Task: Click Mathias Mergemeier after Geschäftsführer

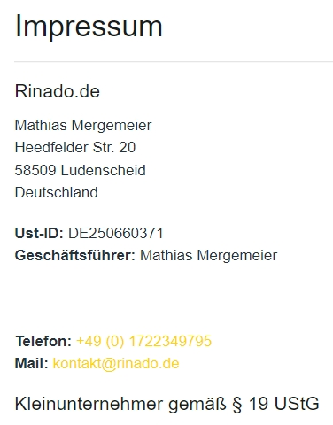Action: pyautogui.click(x=209, y=256)
